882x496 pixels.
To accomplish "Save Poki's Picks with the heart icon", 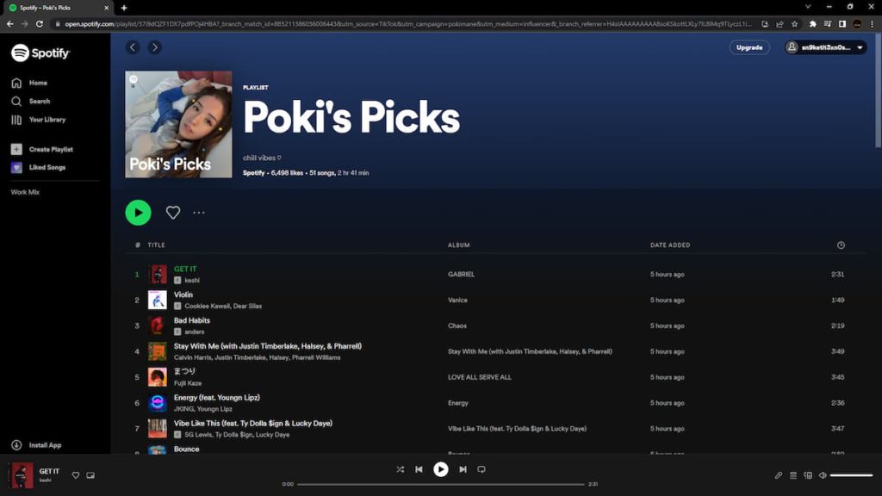I will pos(173,212).
